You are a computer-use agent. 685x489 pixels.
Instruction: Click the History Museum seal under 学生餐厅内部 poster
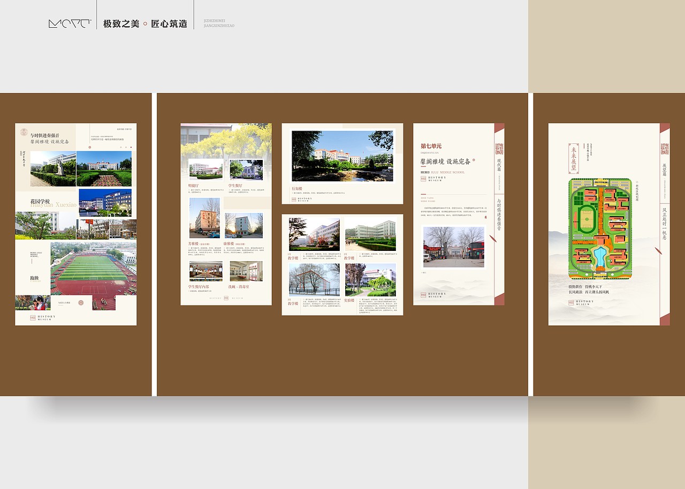pyautogui.click(x=226, y=298)
